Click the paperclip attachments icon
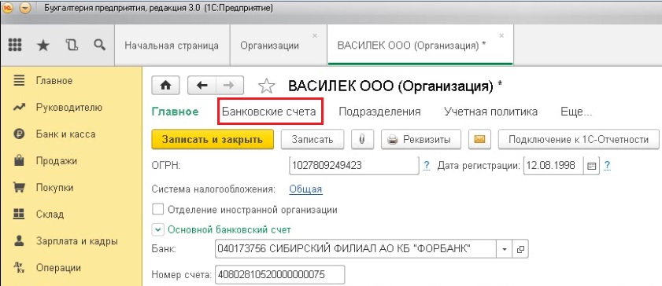Image resolution: width=662 pixels, height=286 pixels. click(x=362, y=139)
